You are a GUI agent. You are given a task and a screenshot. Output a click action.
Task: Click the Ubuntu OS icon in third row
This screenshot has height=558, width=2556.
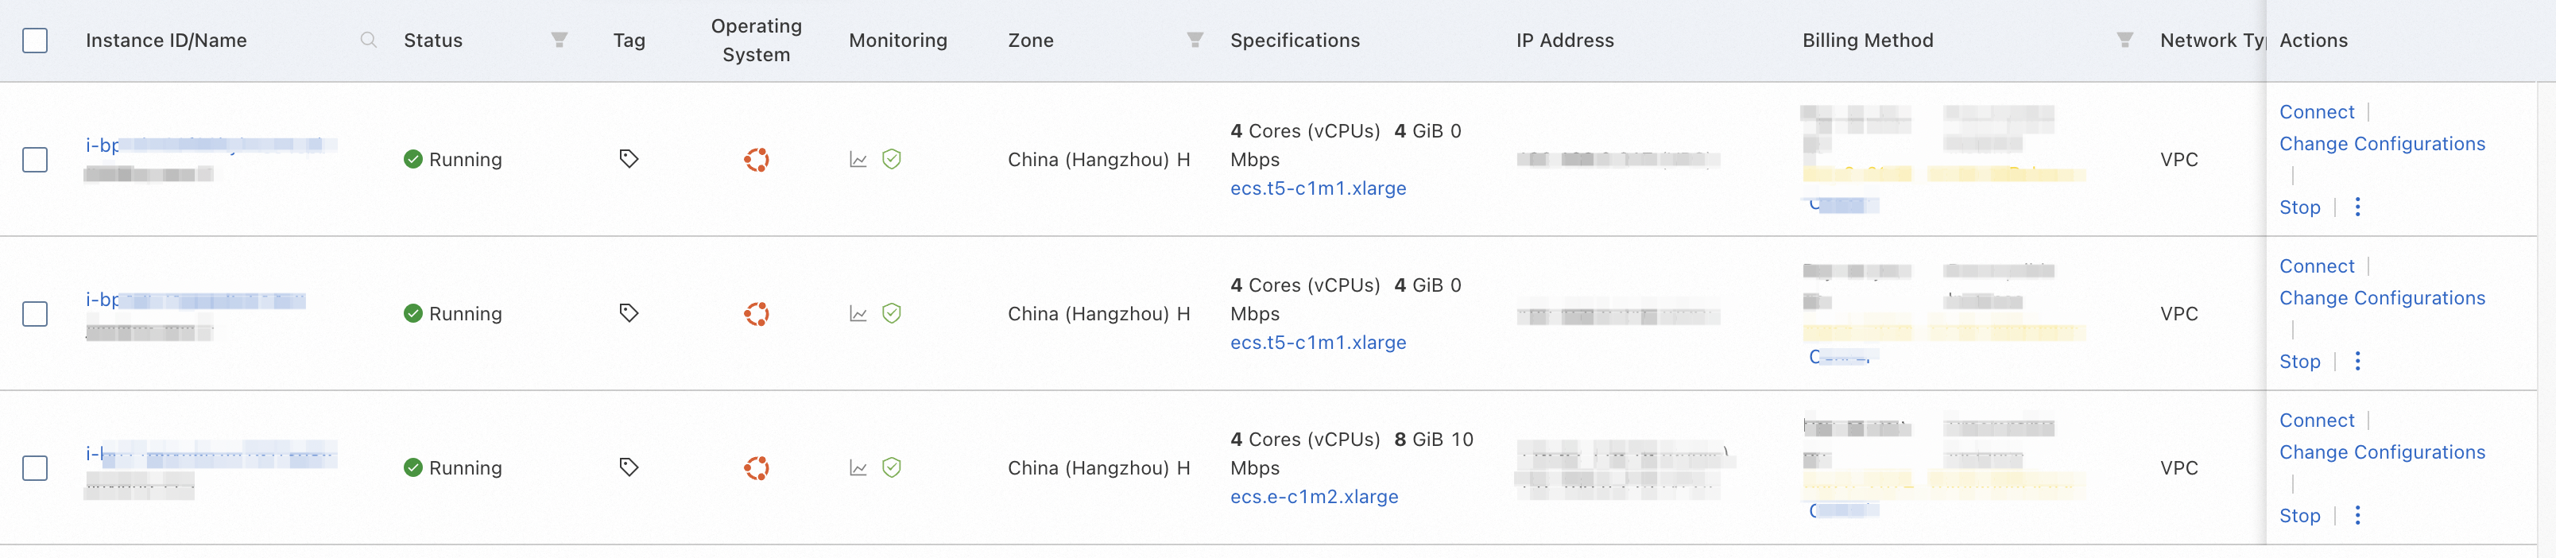pos(756,467)
